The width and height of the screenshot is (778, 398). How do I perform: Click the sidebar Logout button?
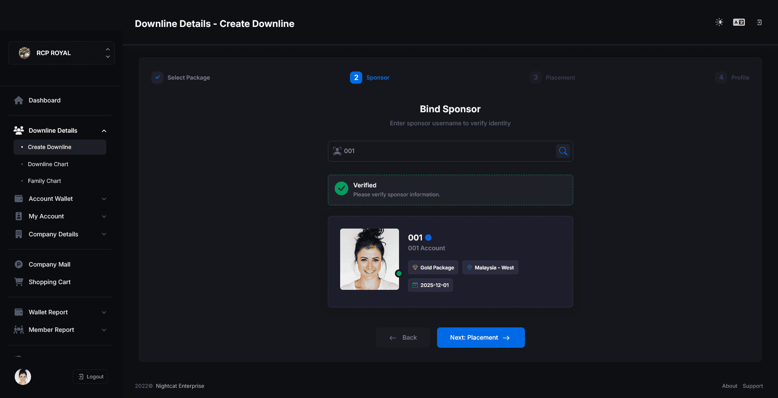point(90,377)
